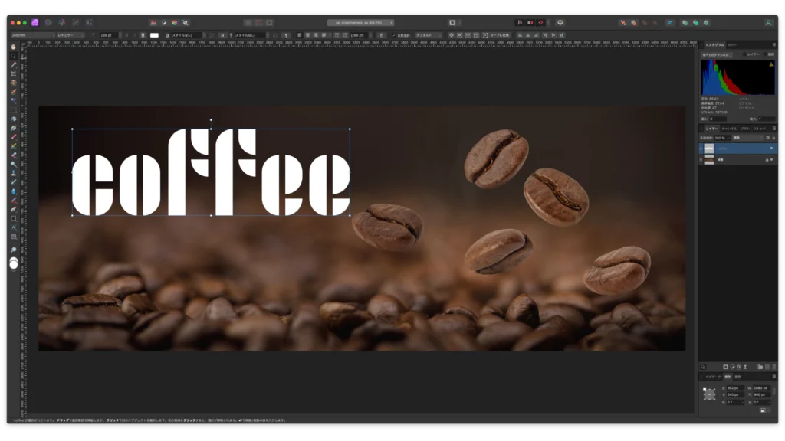The image size is (785, 441).
Task: Switch to the Channels tab
Action: tap(729, 129)
